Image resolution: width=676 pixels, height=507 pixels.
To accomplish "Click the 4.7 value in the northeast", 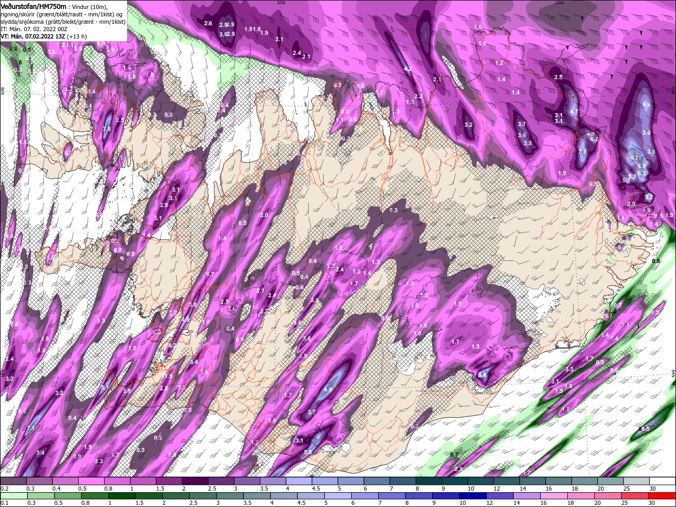I will (x=574, y=112).
